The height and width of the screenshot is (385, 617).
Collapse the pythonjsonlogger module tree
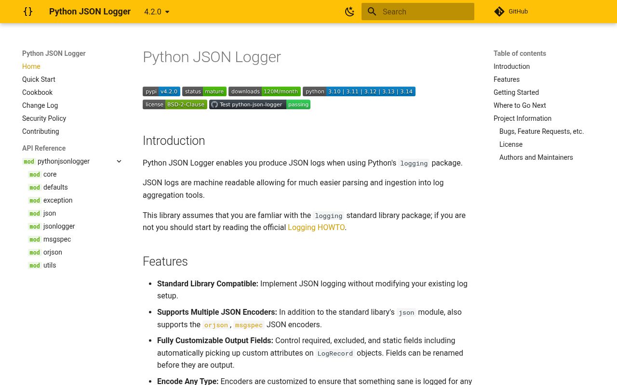click(119, 161)
